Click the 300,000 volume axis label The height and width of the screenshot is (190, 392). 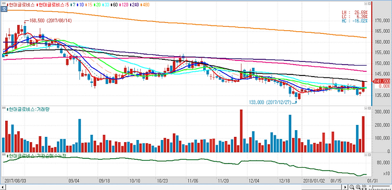coord(383,112)
